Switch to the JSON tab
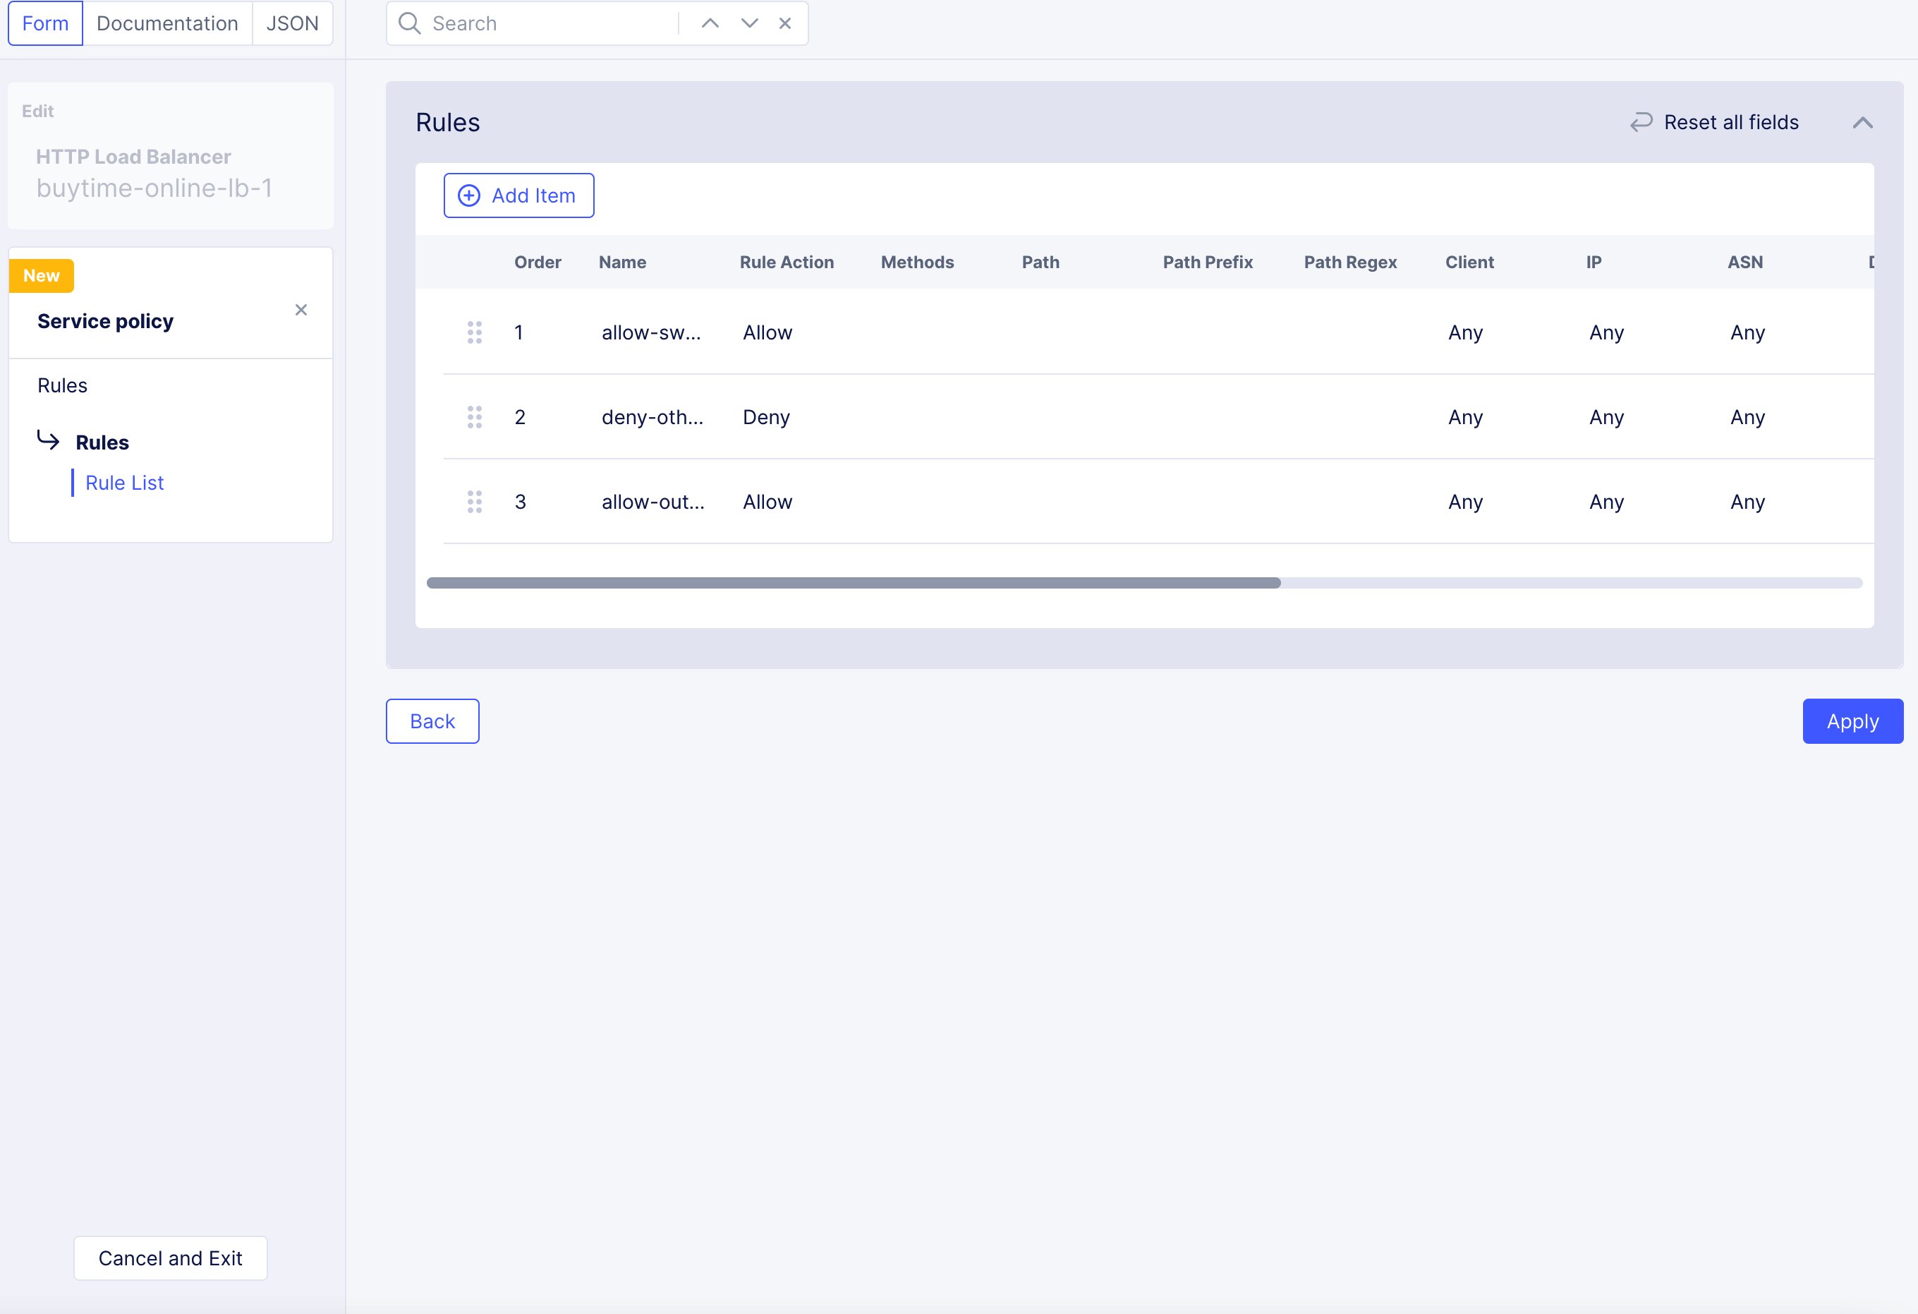Image resolution: width=1918 pixels, height=1314 pixels. coord(292,23)
